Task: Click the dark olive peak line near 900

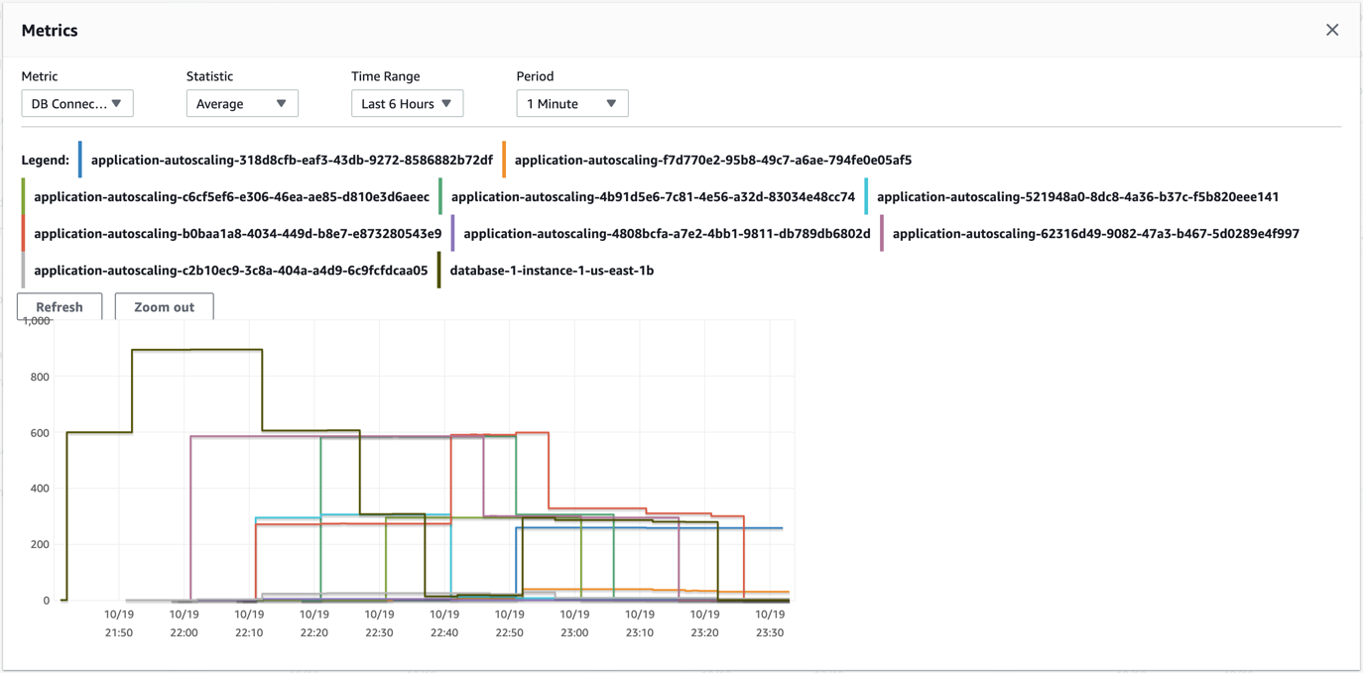Action: 196,350
